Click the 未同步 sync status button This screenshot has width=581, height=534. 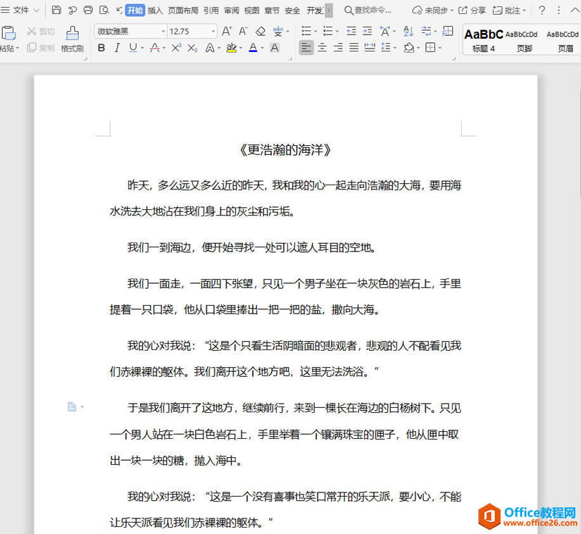click(x=433, y=11)
